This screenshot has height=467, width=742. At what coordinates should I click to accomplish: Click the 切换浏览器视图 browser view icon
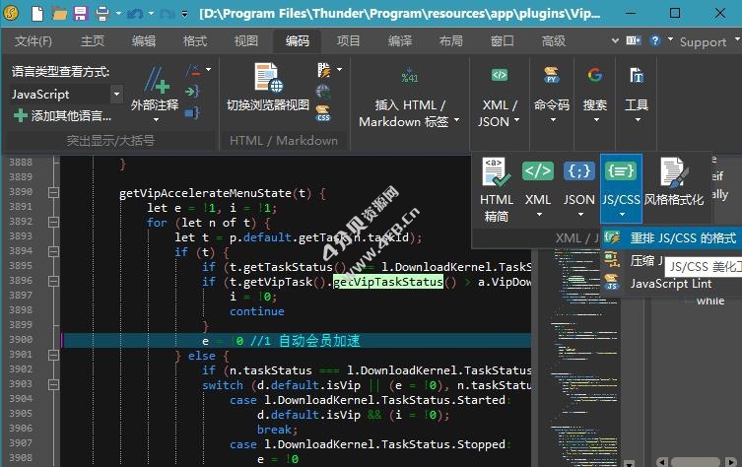point(269,78)
